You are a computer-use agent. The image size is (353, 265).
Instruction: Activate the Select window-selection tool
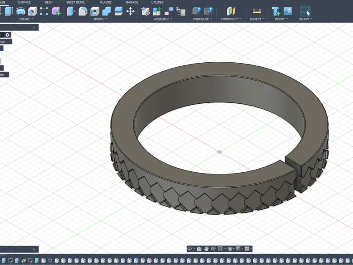305,11
